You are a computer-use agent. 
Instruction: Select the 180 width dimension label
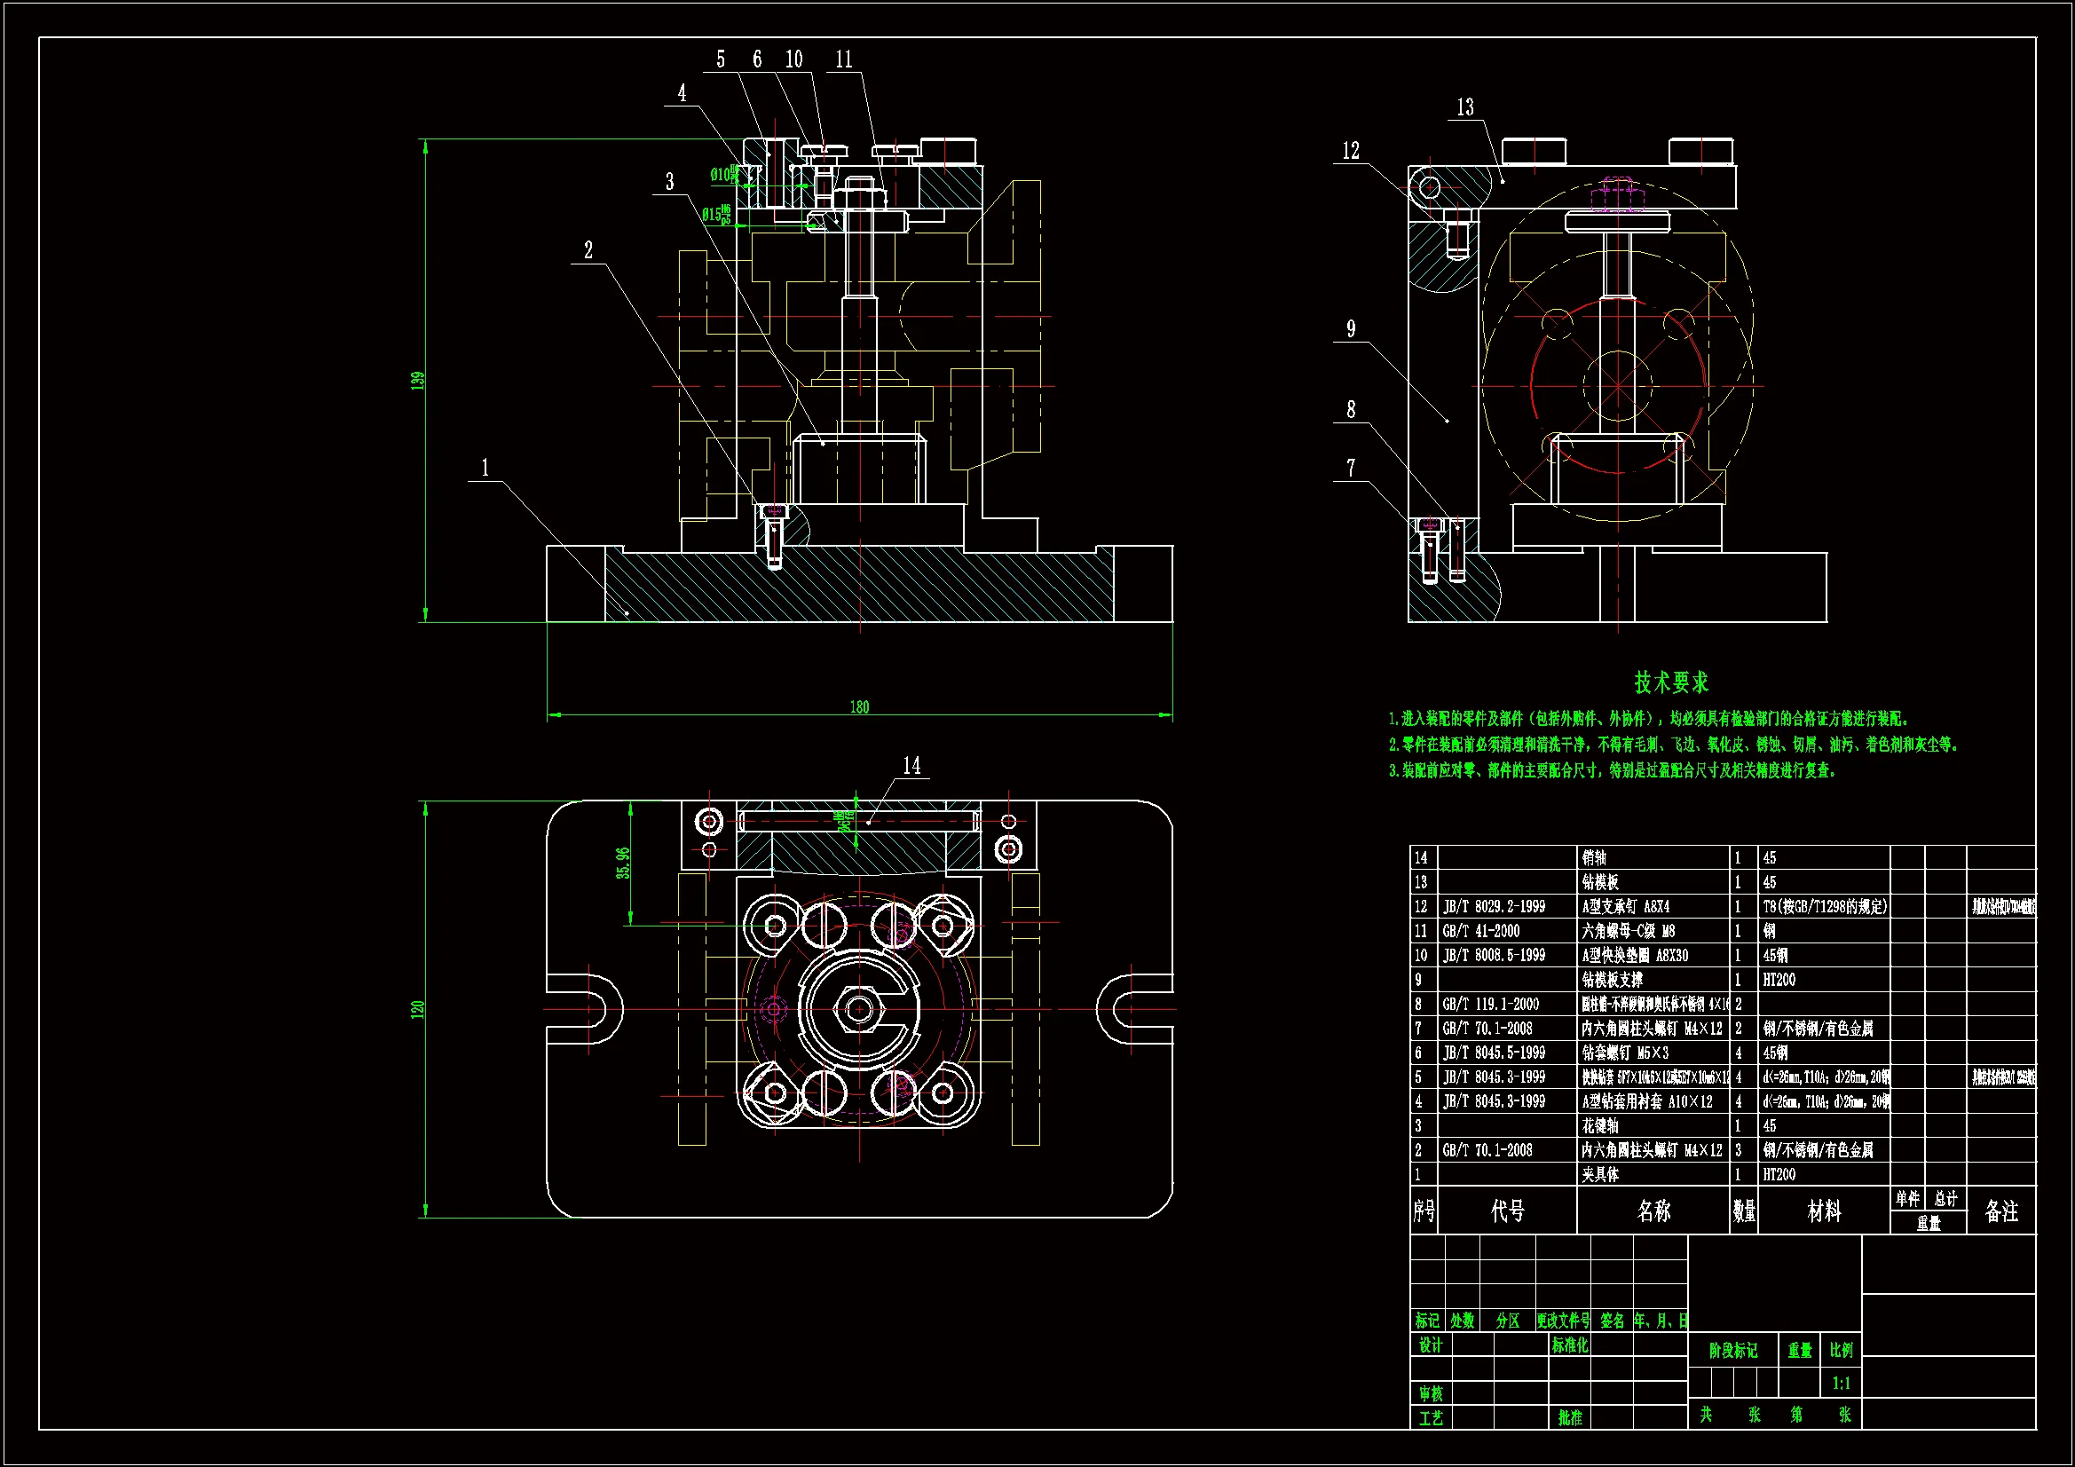coord(859,706)
